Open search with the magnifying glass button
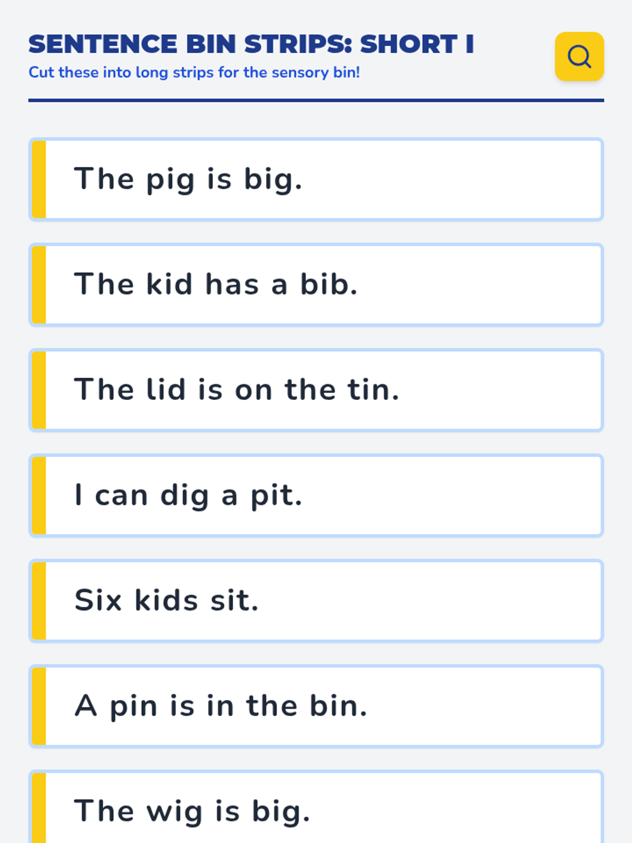The height and width of the screenshot is (843, 632). pos(579,56)
